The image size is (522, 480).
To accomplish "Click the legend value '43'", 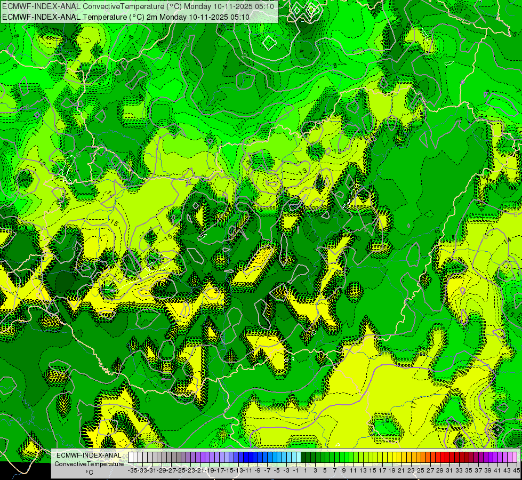I will point(507,471).
